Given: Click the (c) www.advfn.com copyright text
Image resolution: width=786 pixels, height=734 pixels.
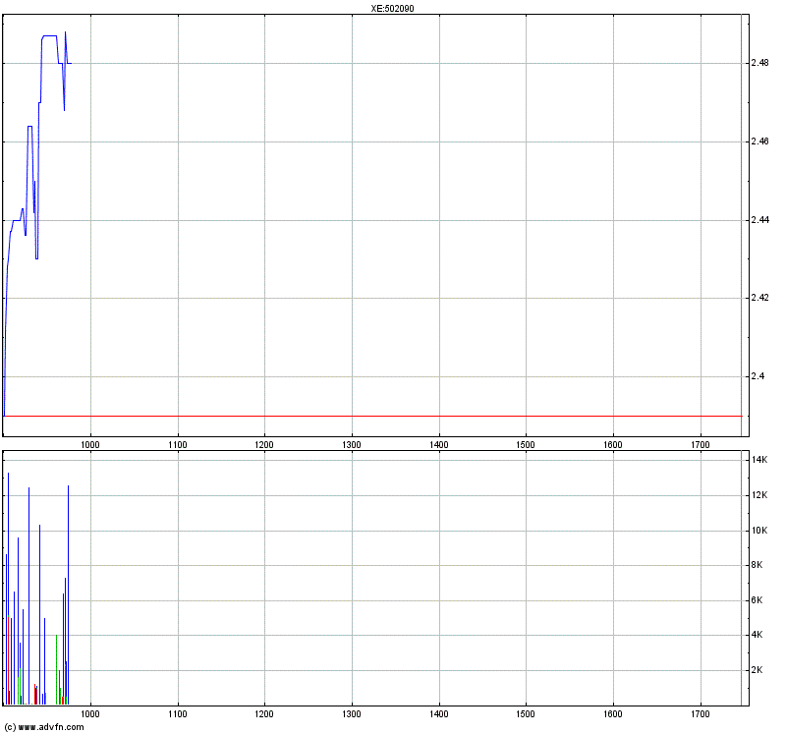Looking at the screenshot, I should click(x=44, y=727).
